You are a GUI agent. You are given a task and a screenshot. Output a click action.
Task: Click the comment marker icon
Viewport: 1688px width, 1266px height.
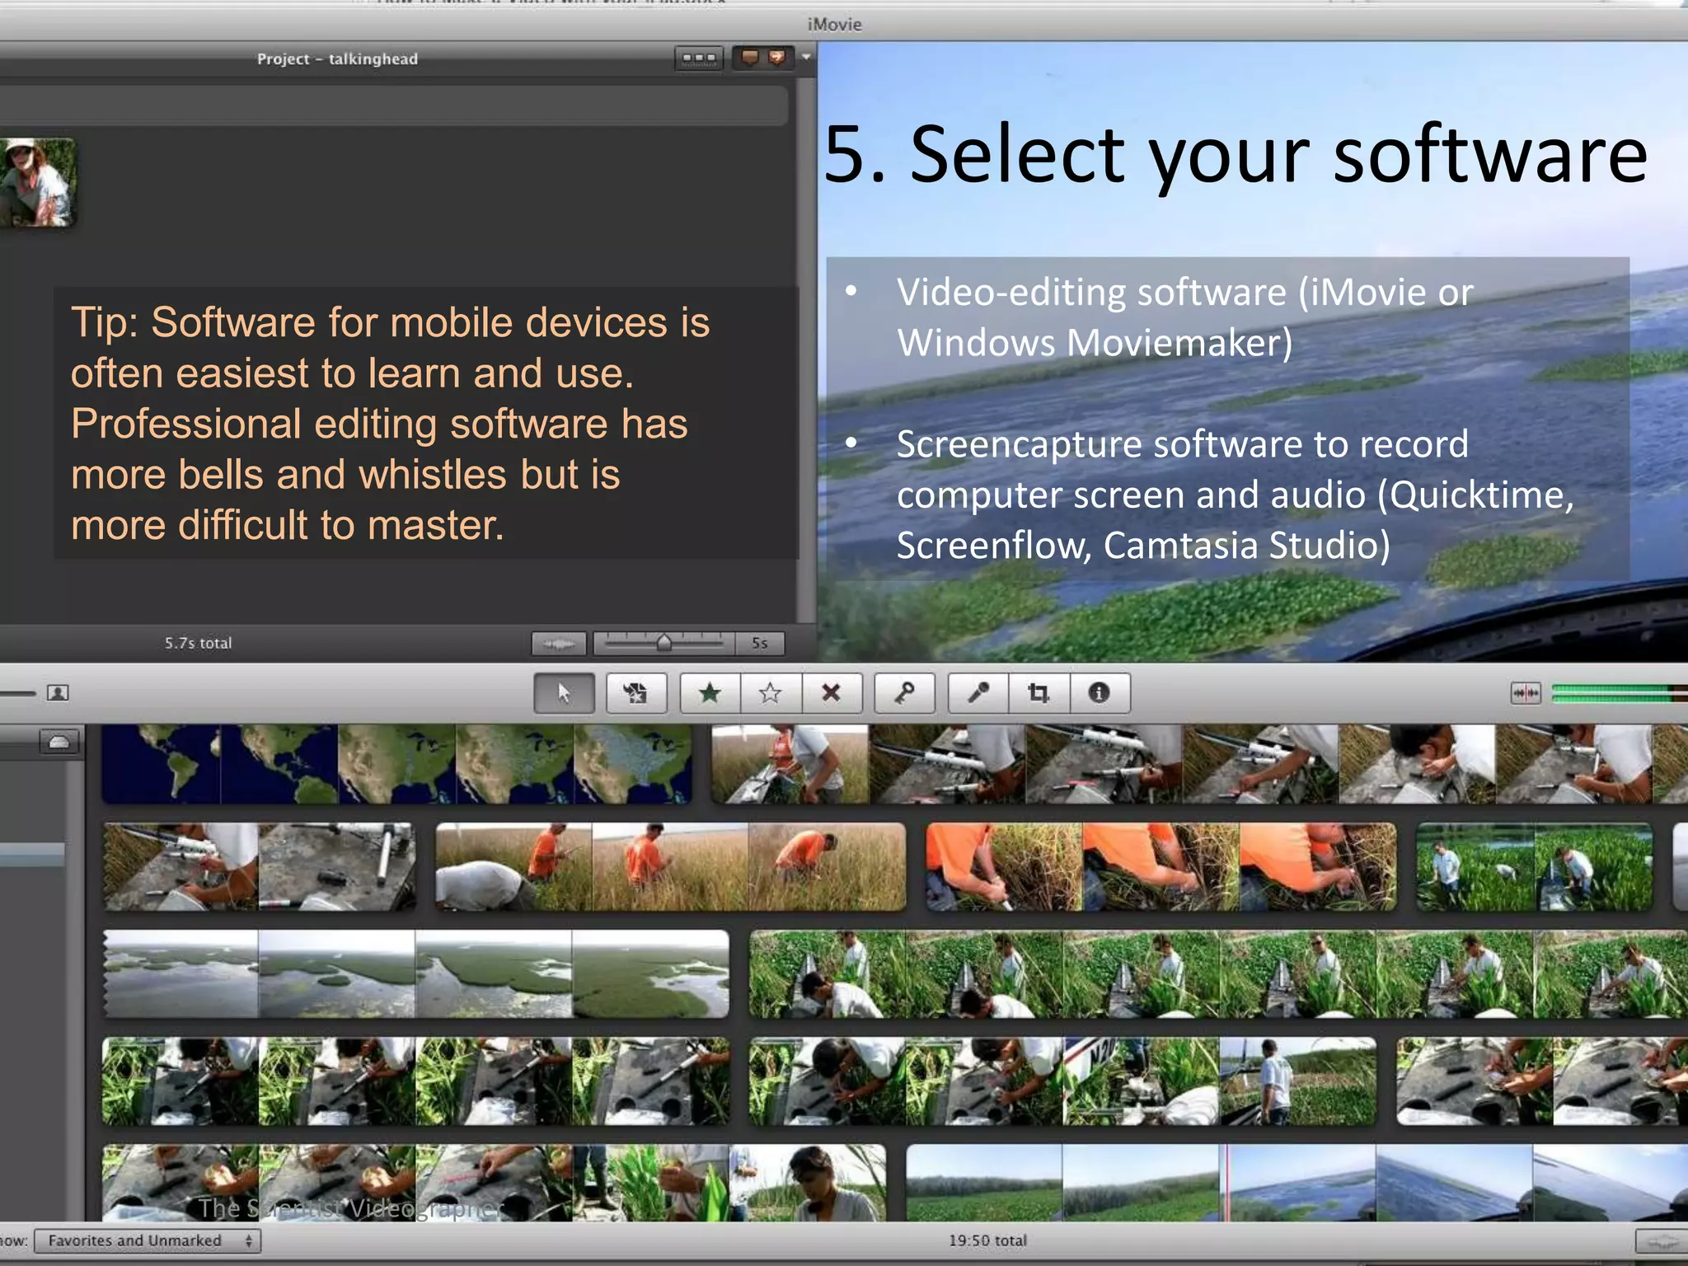coord(749,58)
